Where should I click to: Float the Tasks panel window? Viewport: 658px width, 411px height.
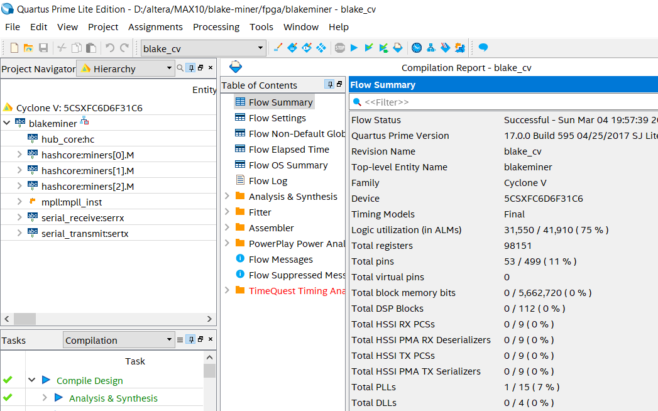pyautogui.click(x=200, y=339)
